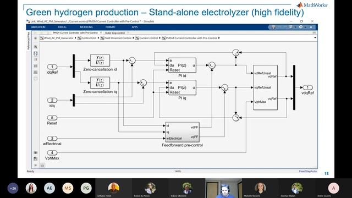Open the APPS ribbon tab

[x=135, y=27]
